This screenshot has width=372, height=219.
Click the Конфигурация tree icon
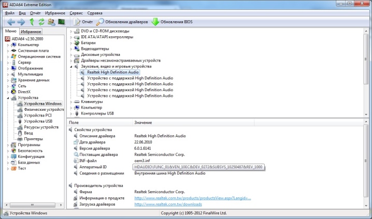[14, 157]
